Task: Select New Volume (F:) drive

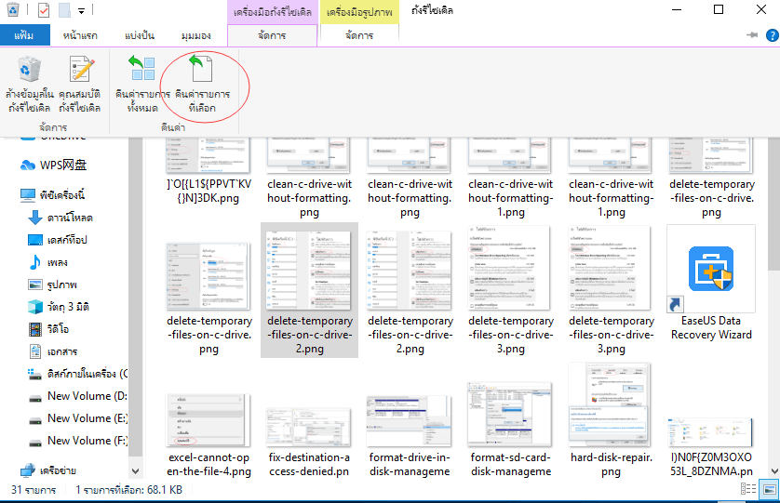Action: coord(77,441)
